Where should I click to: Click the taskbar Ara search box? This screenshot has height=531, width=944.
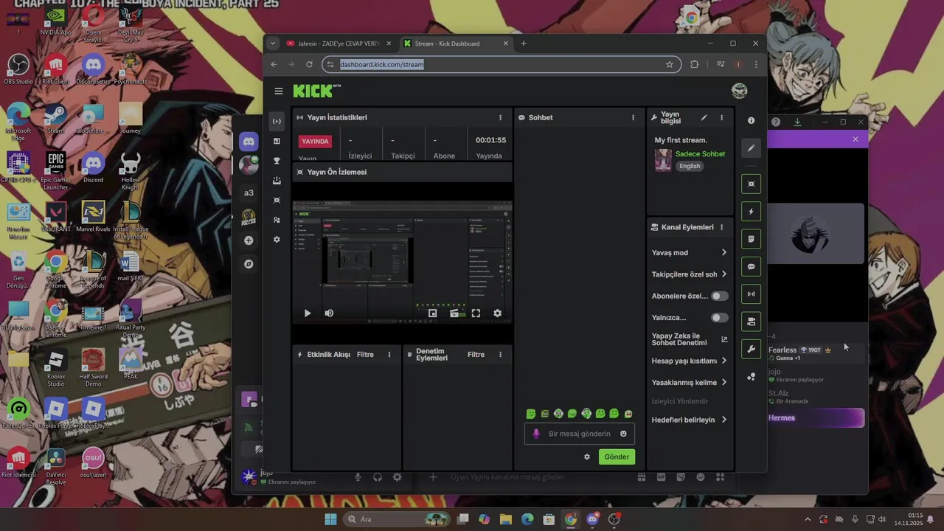(x=395, y=519)
